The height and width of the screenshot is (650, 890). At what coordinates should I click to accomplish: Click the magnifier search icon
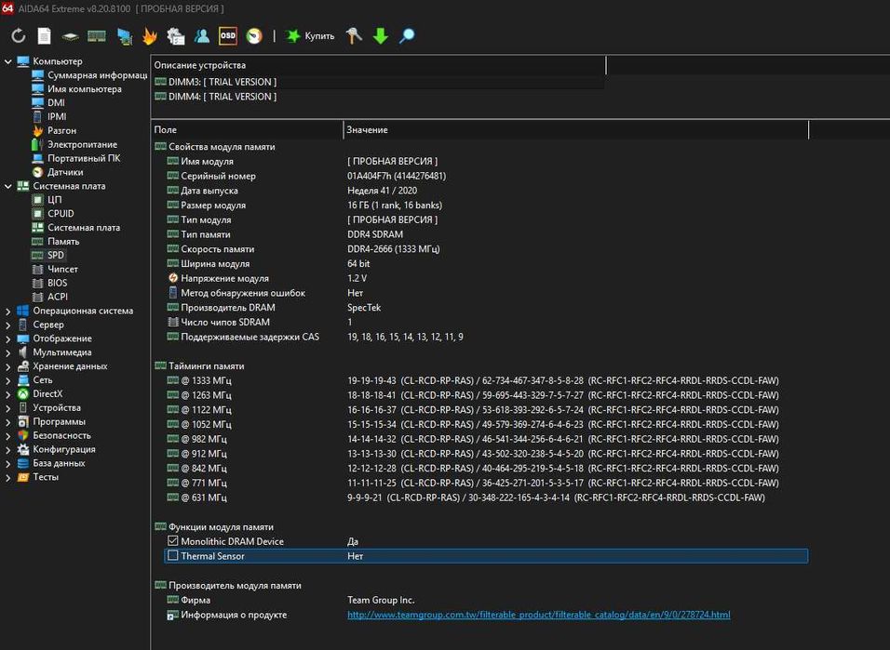pos(406,36)
